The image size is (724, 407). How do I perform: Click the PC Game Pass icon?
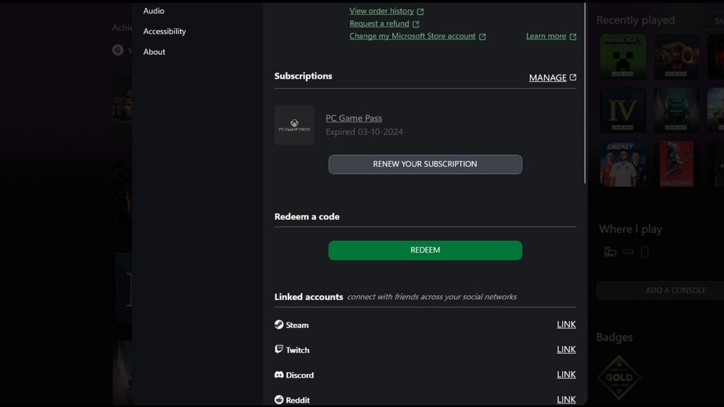[x=295, y=125]
